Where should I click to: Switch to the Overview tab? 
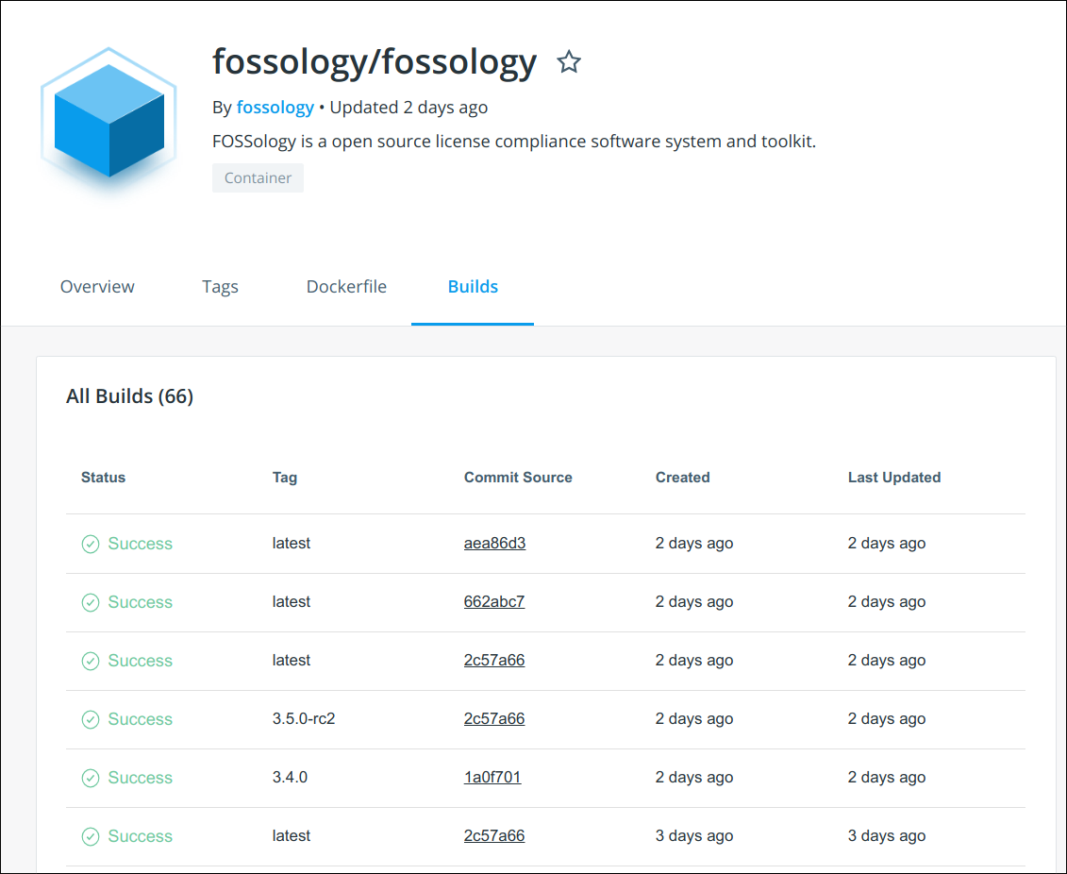coord(97,286)
